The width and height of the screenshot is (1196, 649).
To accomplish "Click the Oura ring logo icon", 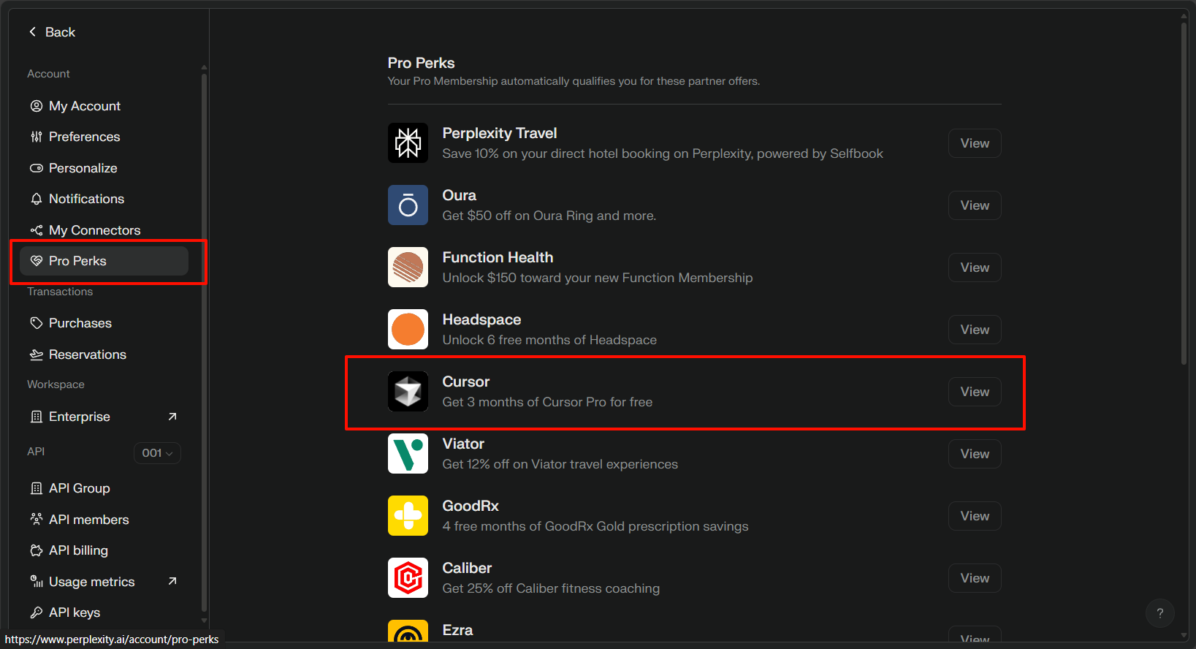I will pyautogui.click(x=408, y=205).
